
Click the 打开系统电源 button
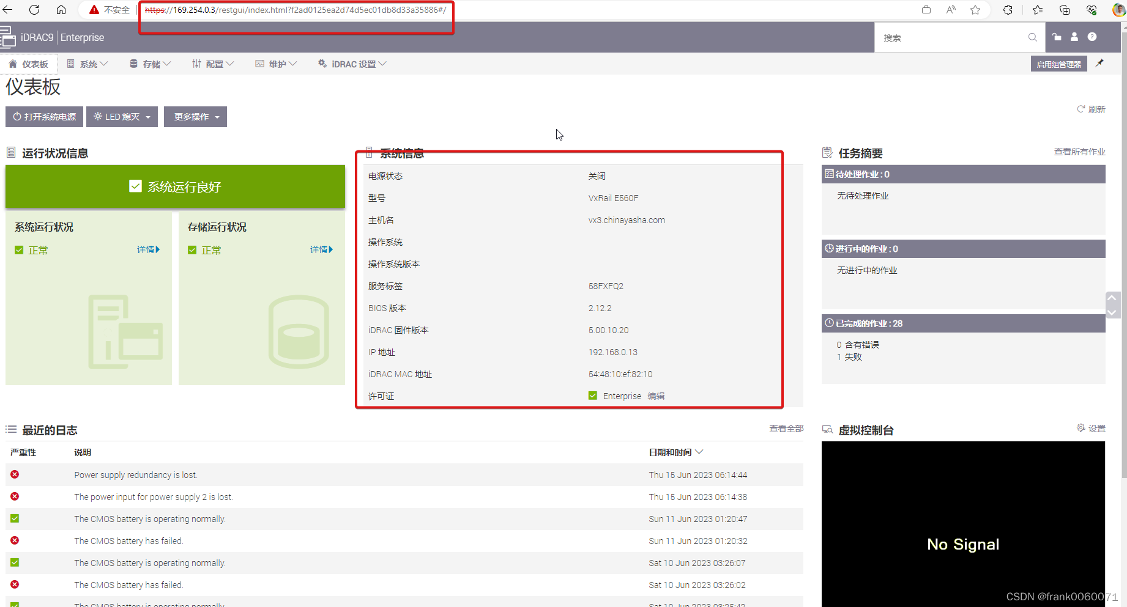[x=43, y=116]
